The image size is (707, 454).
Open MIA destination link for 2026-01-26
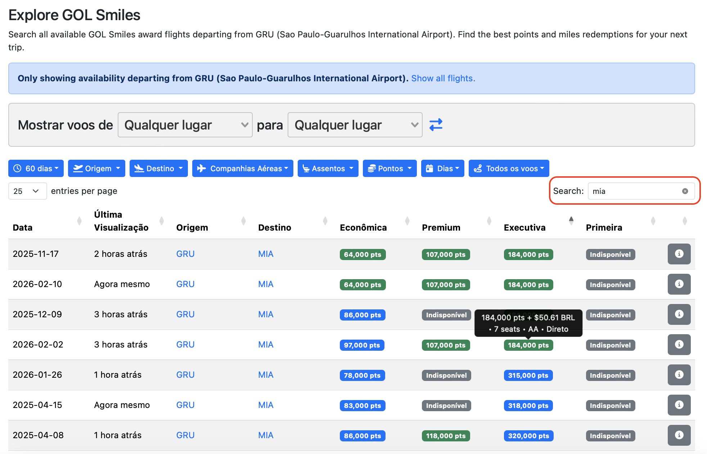(x=266, y=375)
